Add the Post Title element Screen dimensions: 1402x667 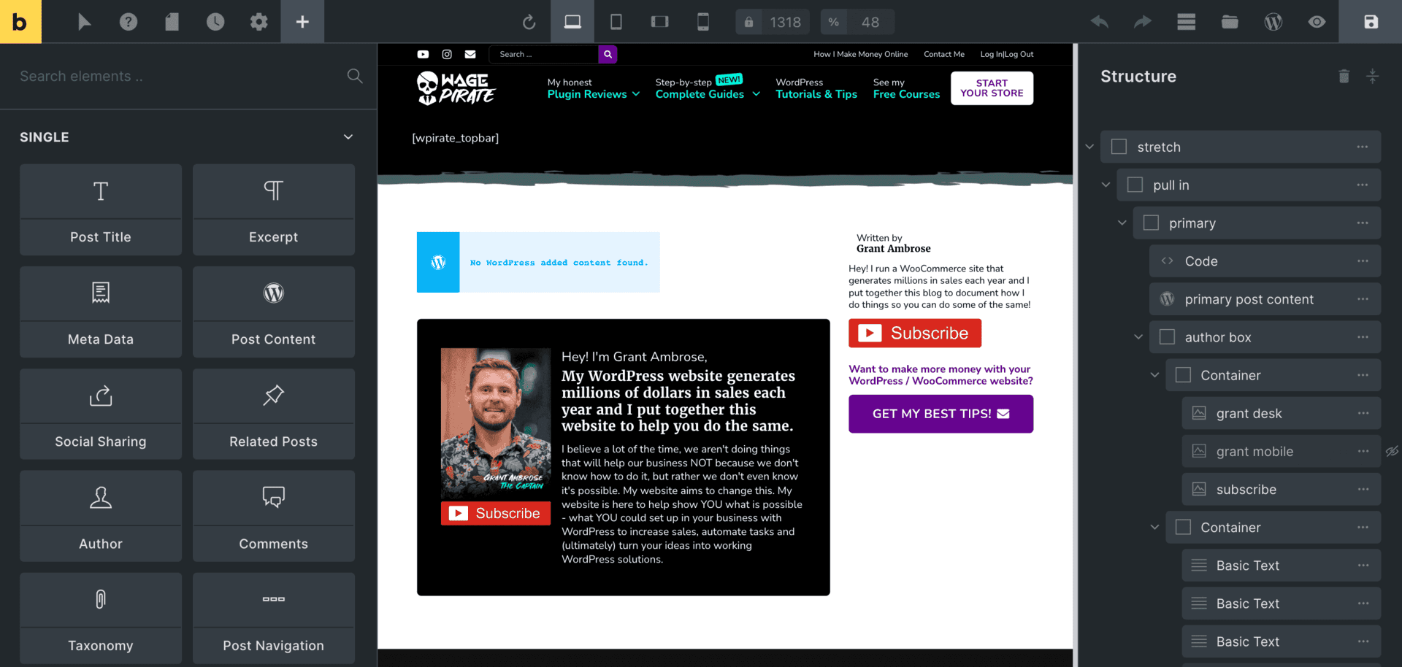[x=101, y=209]
